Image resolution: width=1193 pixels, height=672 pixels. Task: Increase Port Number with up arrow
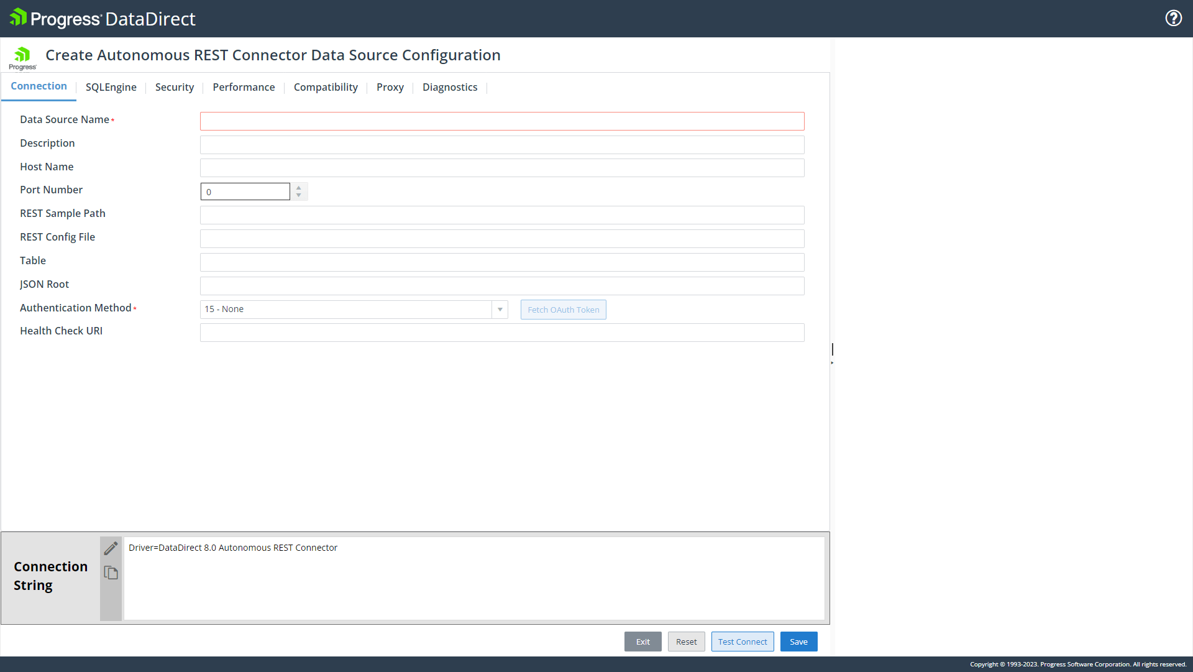[x=299, y=187]
